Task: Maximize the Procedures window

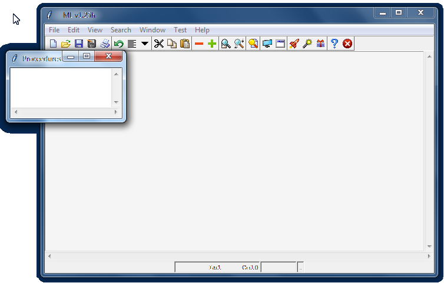Action: tap(87, 56)
